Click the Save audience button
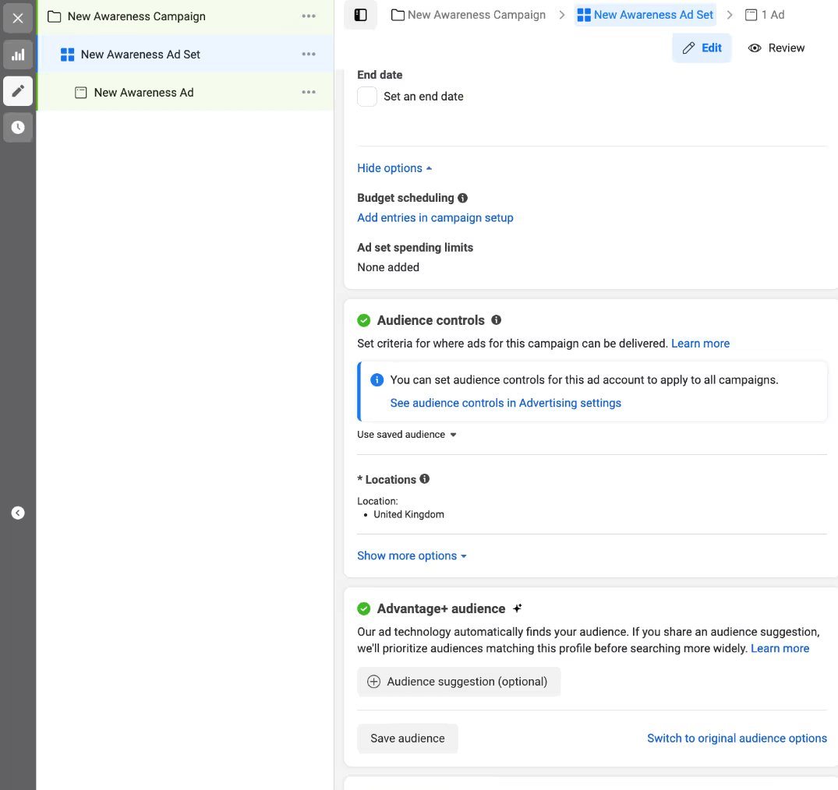838x790 pixels. [x=407, y=738]
